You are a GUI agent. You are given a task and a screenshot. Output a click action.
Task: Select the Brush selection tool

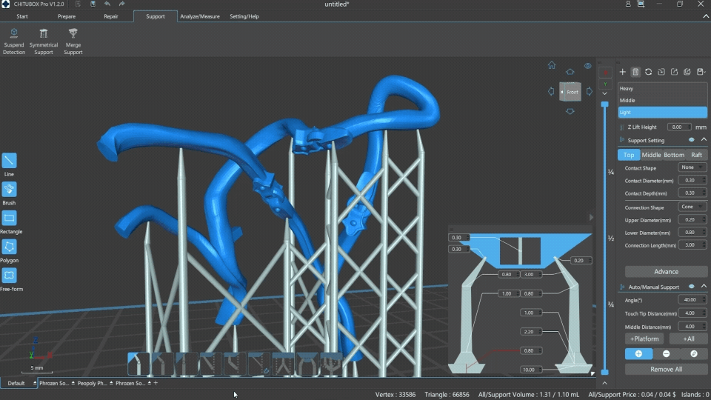click(x=9, y=190)
